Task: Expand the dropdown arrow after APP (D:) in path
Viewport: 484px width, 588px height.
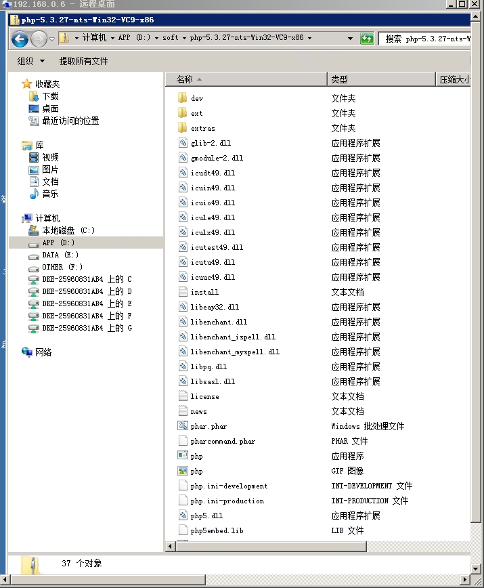Action: 156,38
